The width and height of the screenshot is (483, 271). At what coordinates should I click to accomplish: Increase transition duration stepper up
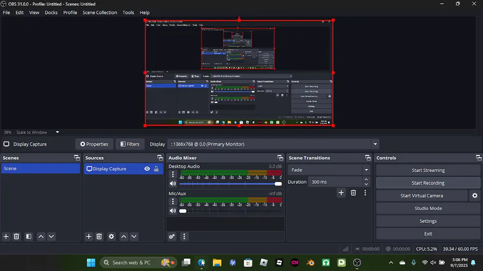(x=366, y=179)
